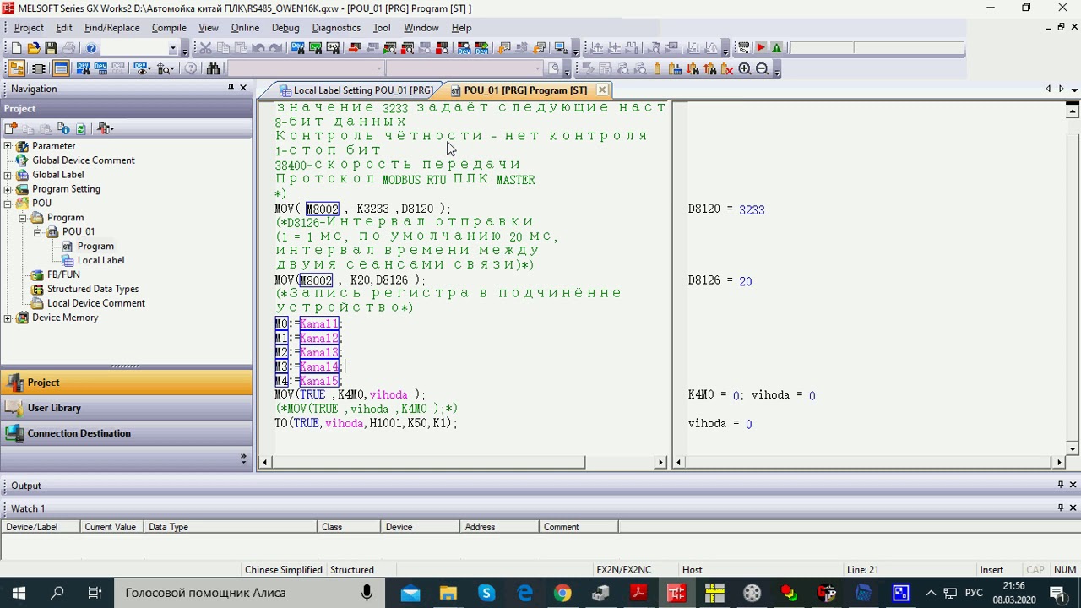Open the Connection Destination view
The height and width of the screenshot is (608, 1081).
click(x=126, y=433)
